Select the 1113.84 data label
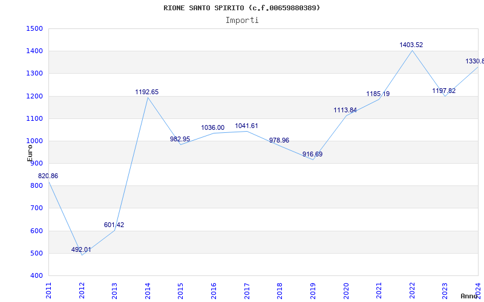This screenshot has width=484, height=302. pos(345,110)
